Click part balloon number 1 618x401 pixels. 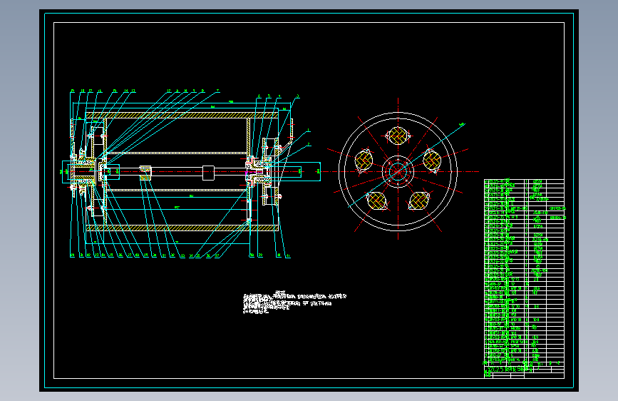tap(308, 131)
